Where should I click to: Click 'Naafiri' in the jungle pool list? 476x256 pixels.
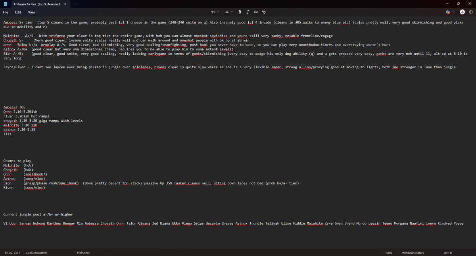click(416, 223)
